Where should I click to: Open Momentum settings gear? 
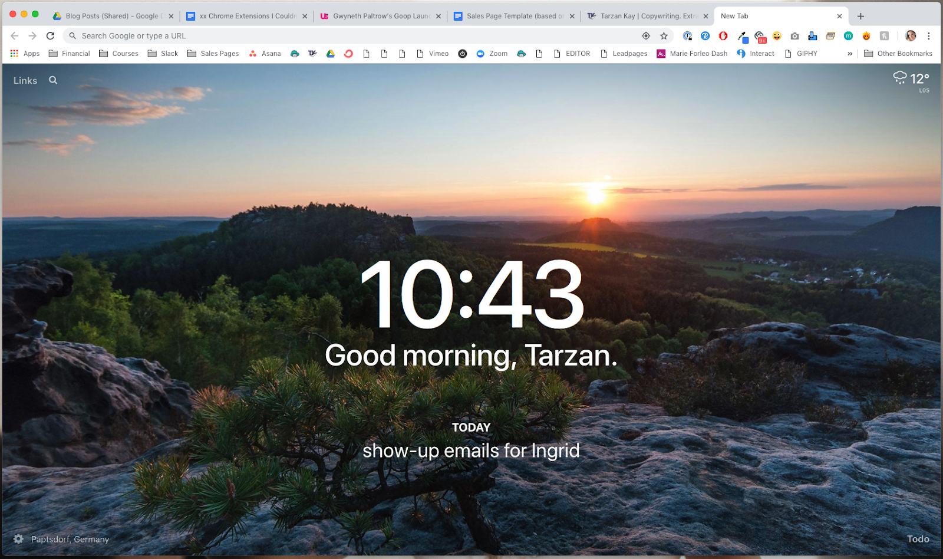click(18, 539)
